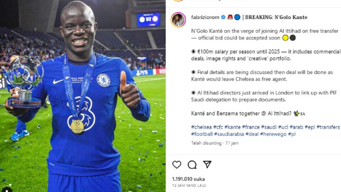This screenshot has height=192, width=341.
Task: Like the post with the heart icon
Action: pyautogui.click(x=176, y=165)
